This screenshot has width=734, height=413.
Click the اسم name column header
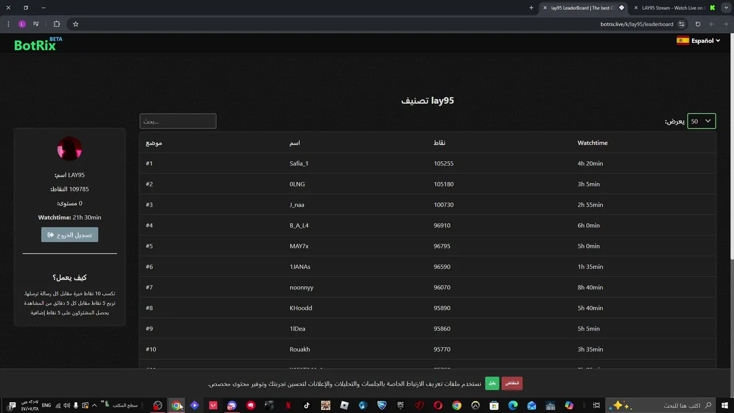pyautogui.click(x=295, y=143)
